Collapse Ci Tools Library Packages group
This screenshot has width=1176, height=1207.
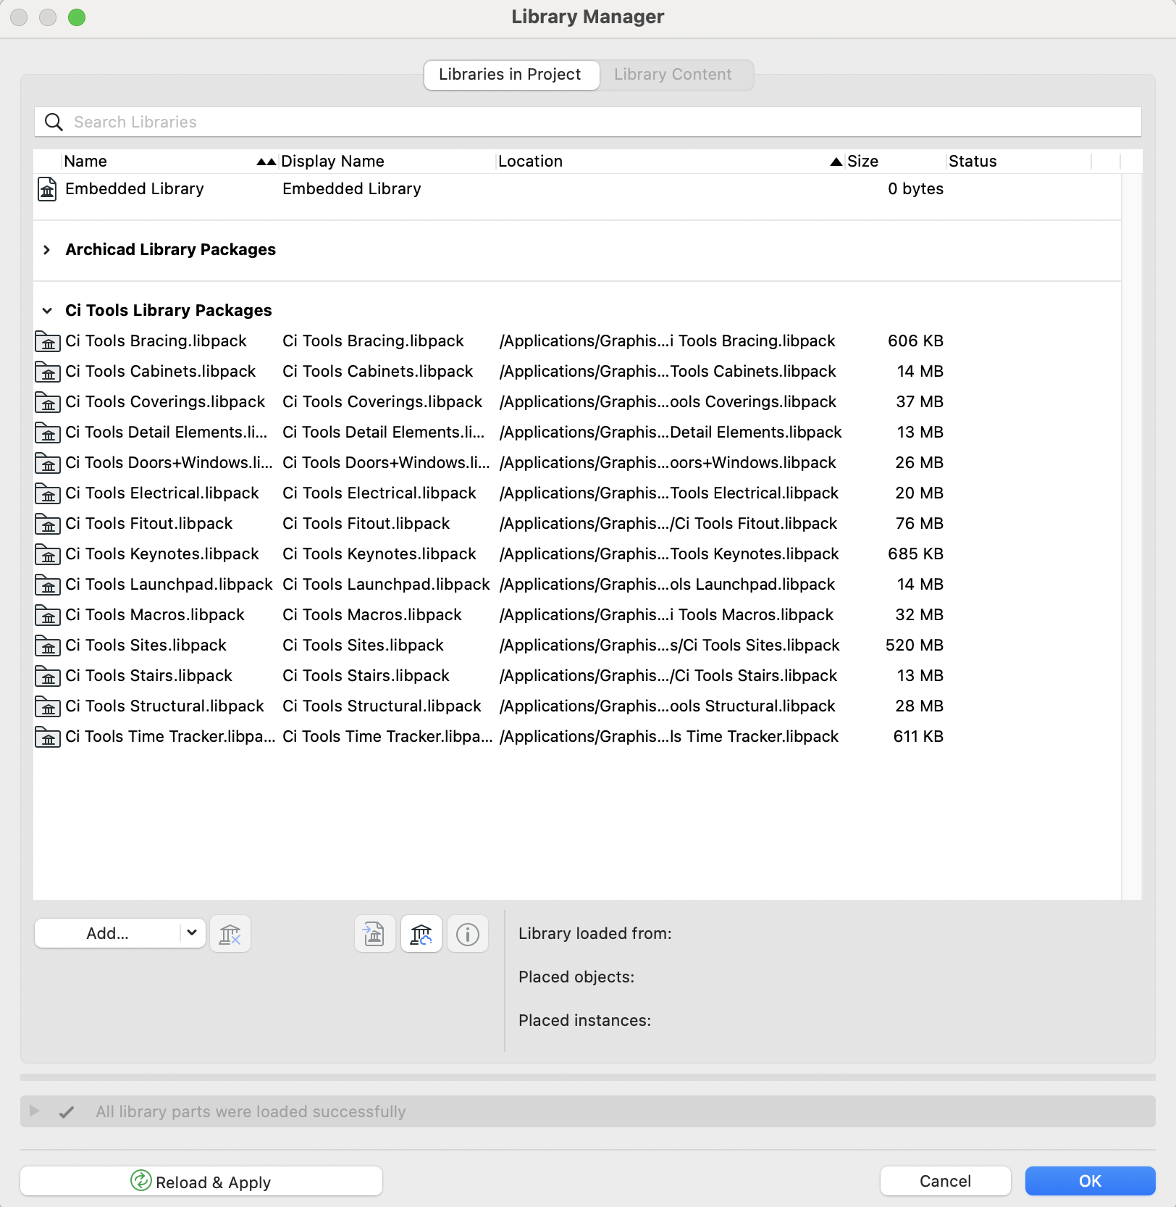47,311
